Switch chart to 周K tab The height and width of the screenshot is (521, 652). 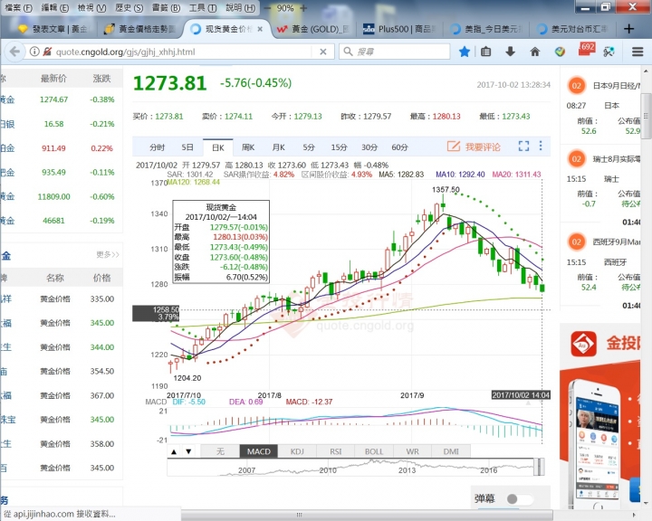(248, 147)
